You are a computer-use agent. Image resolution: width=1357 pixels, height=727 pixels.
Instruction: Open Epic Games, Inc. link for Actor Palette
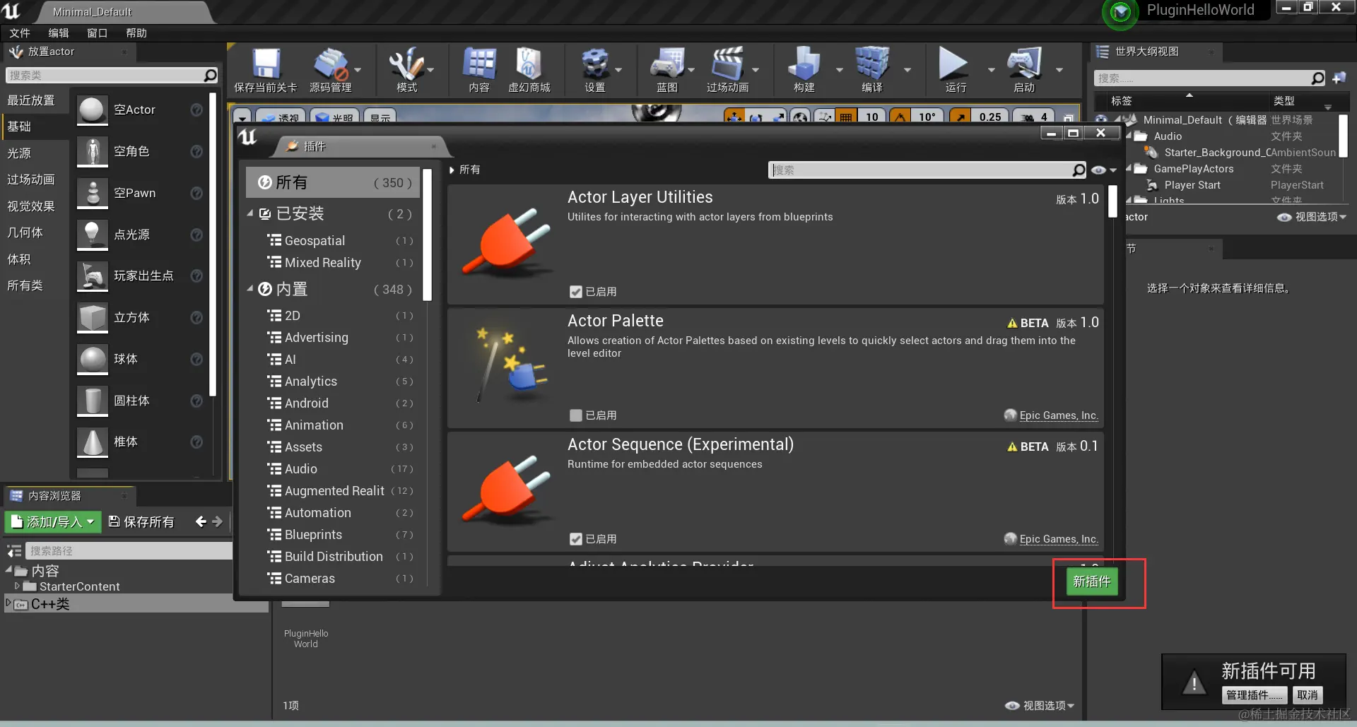[x=1058, y=415]
